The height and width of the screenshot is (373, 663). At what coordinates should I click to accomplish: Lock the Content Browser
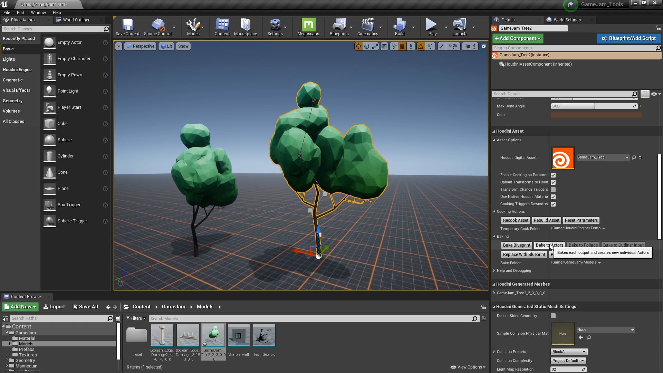pos(483,307)
